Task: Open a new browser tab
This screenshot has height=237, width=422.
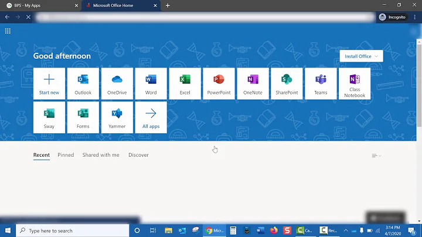Action: click(x=168, y=5)
